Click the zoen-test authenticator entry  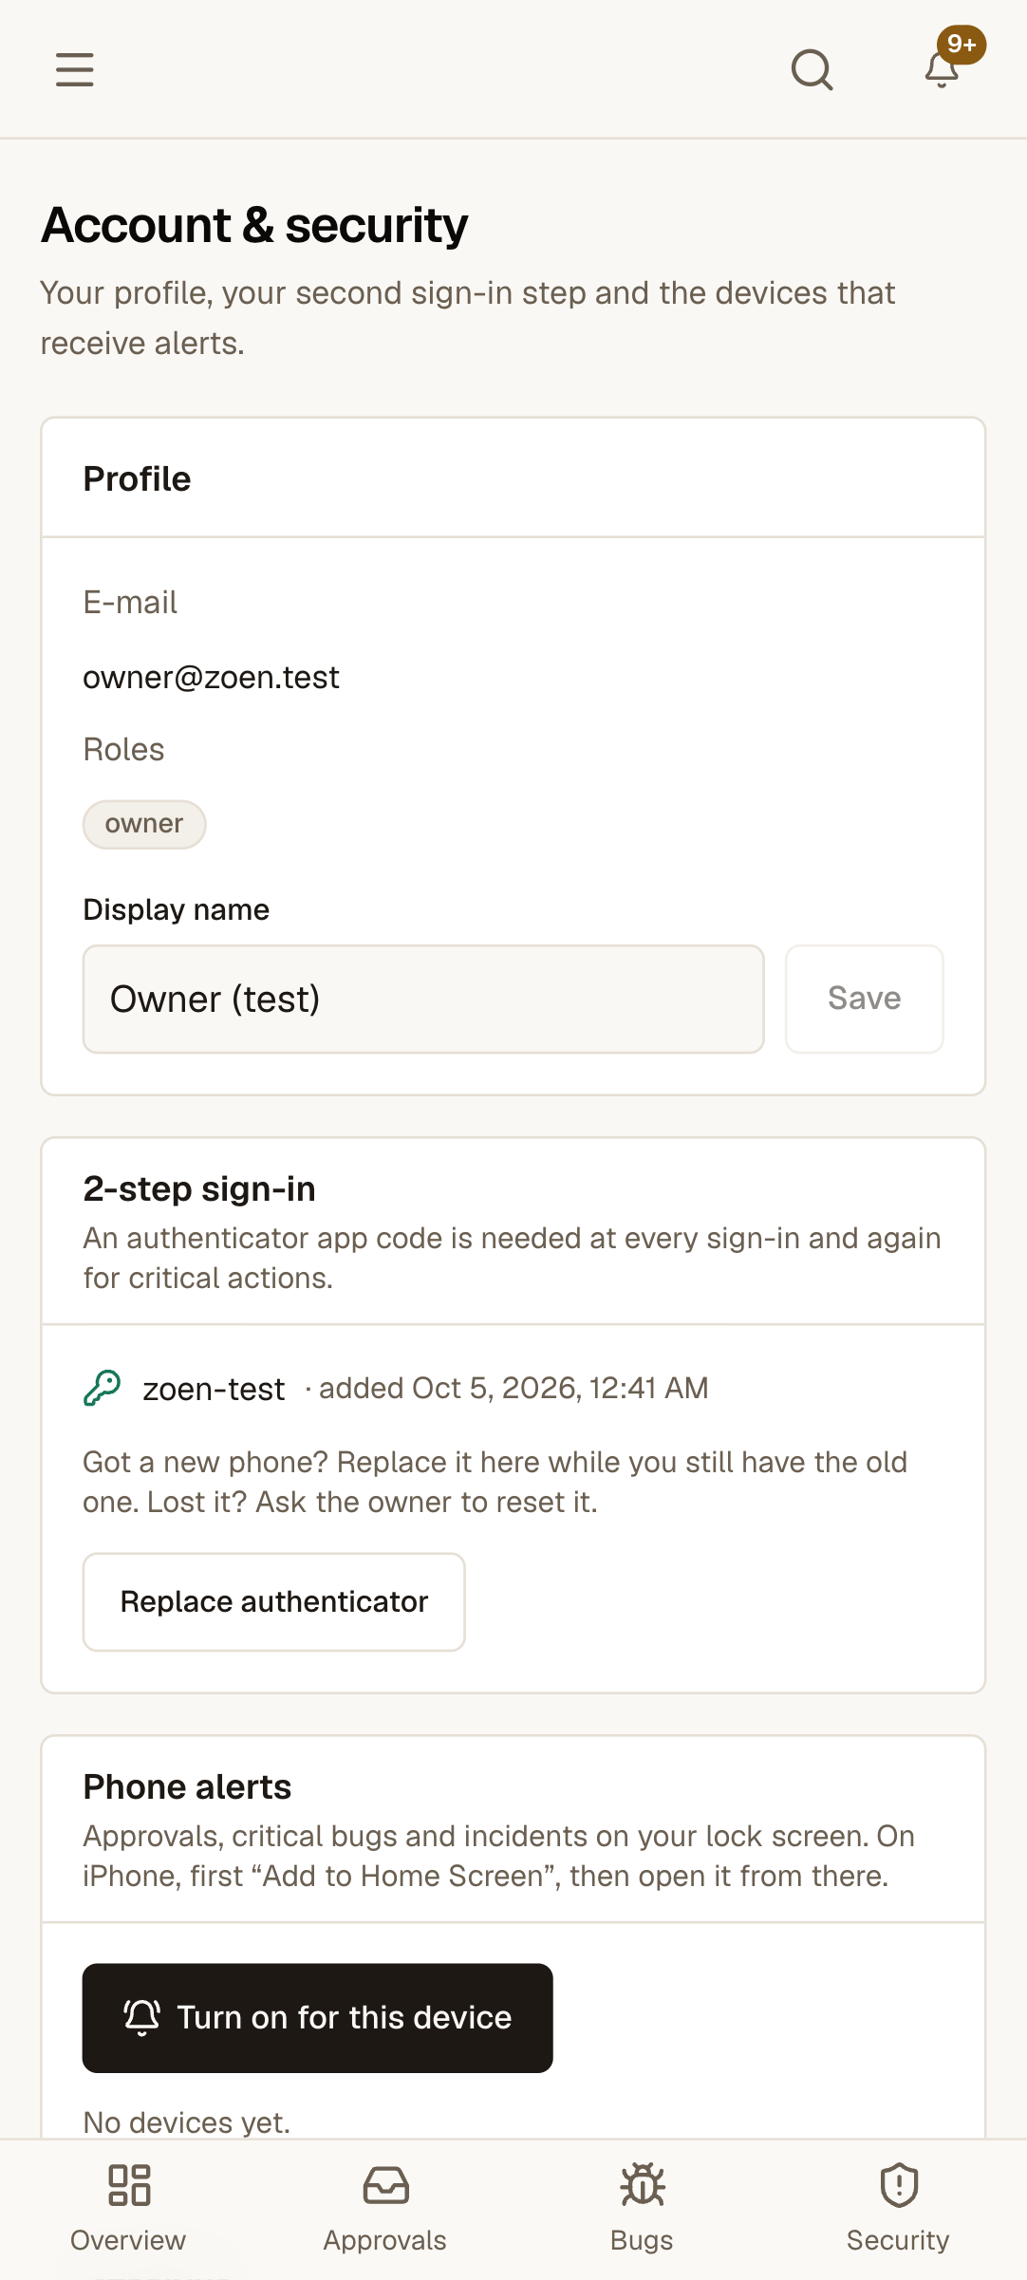coord(214,1389)
